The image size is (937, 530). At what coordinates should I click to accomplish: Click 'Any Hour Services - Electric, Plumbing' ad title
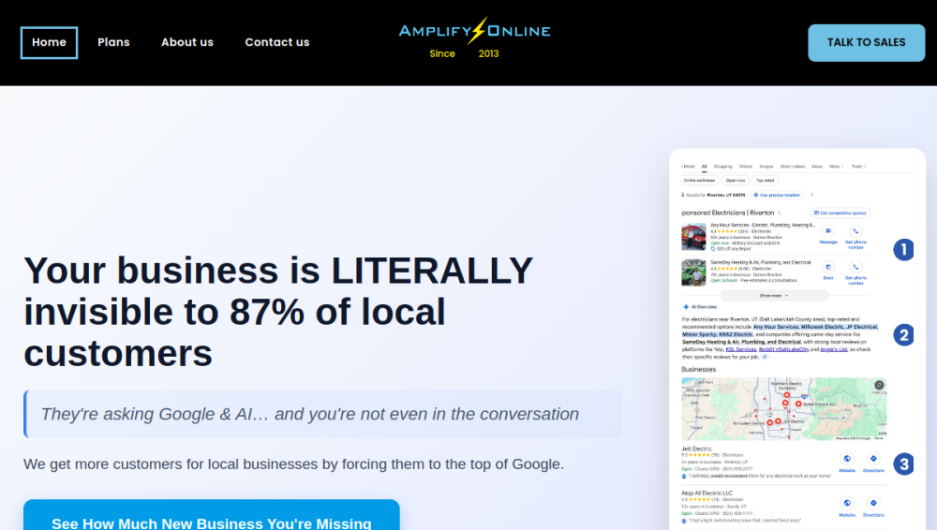point(763,226)
